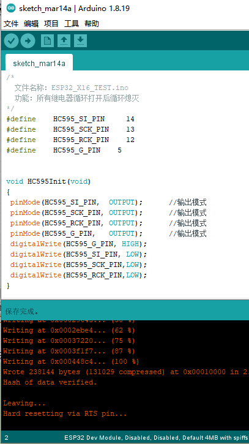Click the Upload arrow button
Image resolution: width=249 pixels, height=444 pixels.
point(28,41)
